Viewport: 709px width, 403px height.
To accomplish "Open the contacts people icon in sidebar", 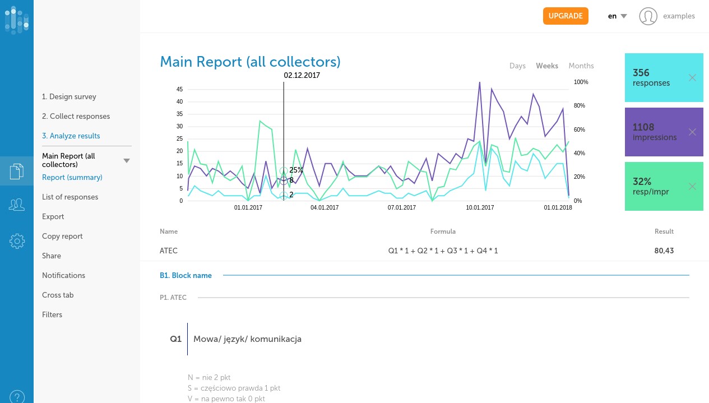I will point(17,205).
